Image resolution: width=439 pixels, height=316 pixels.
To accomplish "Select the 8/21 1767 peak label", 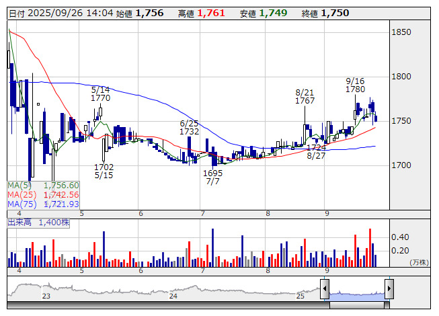I will (x=305, y=97).
